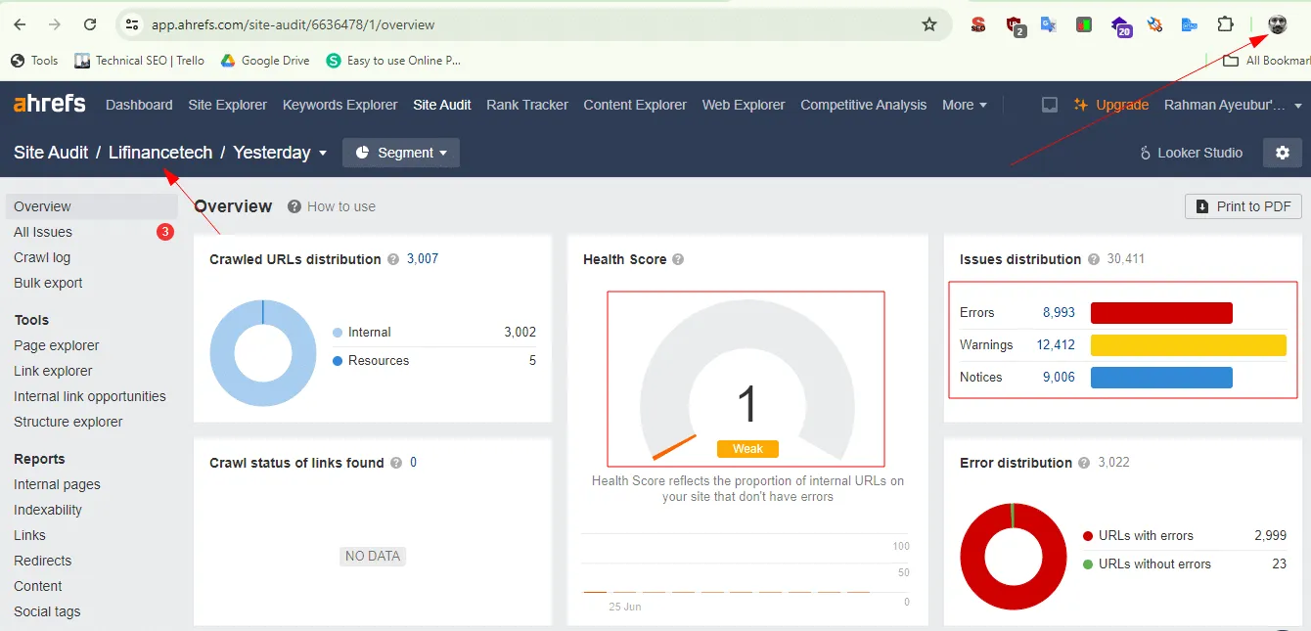The width and height of the screenshot is (1311, 631).
Task: Click the 12,412 warnings count
Action: [x=1056, y=345]
